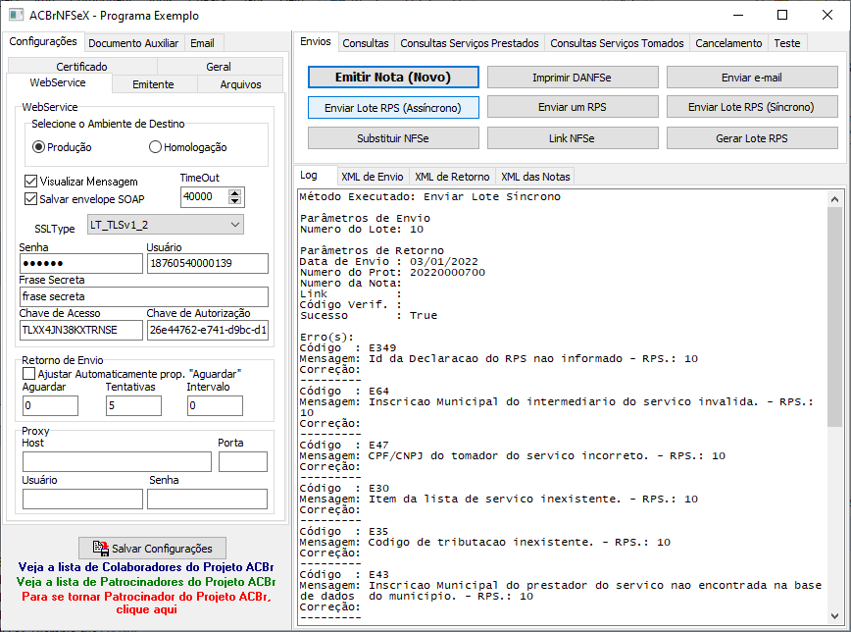The height and width of the screenshot is (632, 851).
Task: Click the Proxy Usuário input field
Action: click(x=82, y=499)
